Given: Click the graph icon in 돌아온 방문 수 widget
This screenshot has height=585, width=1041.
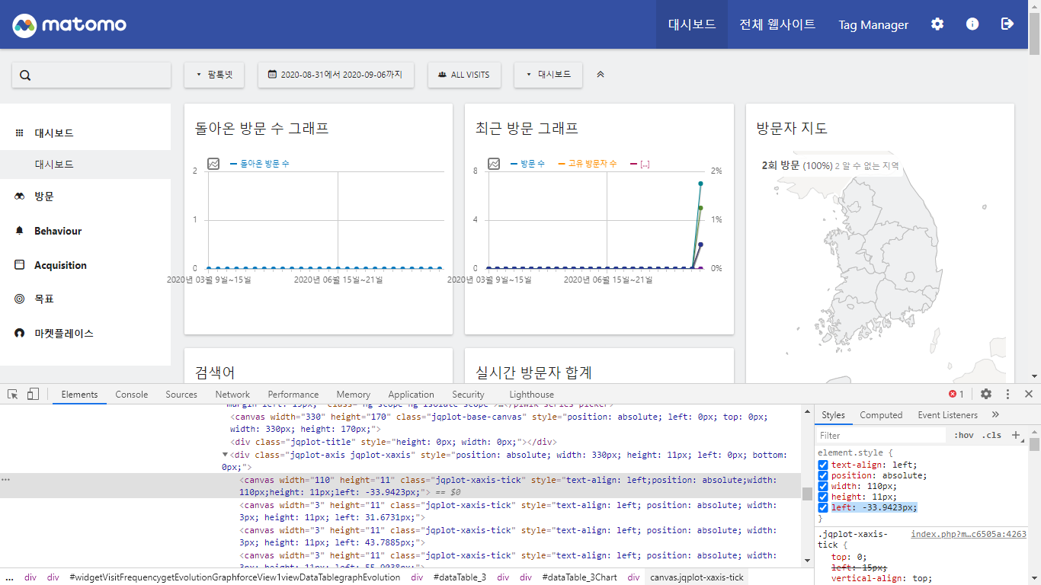Looking at the screenshot, I should (x=213, y=164).
